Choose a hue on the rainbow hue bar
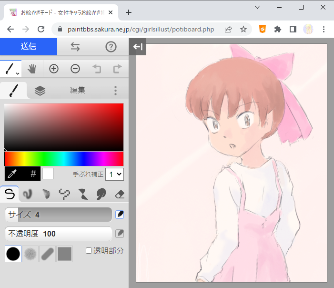 [64, 159]
